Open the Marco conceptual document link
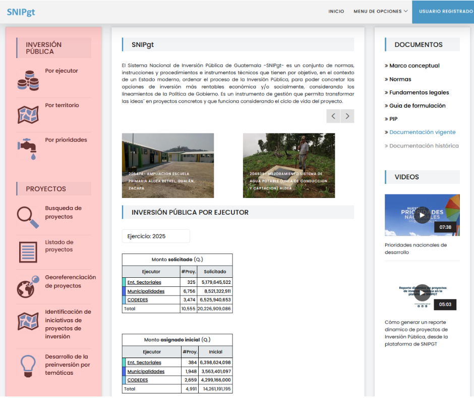474x398 pixels. point(414,66)
